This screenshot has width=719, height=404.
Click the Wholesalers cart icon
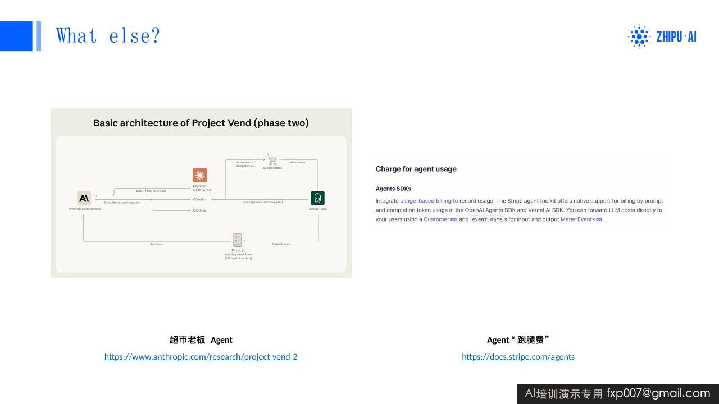point(272,159)
